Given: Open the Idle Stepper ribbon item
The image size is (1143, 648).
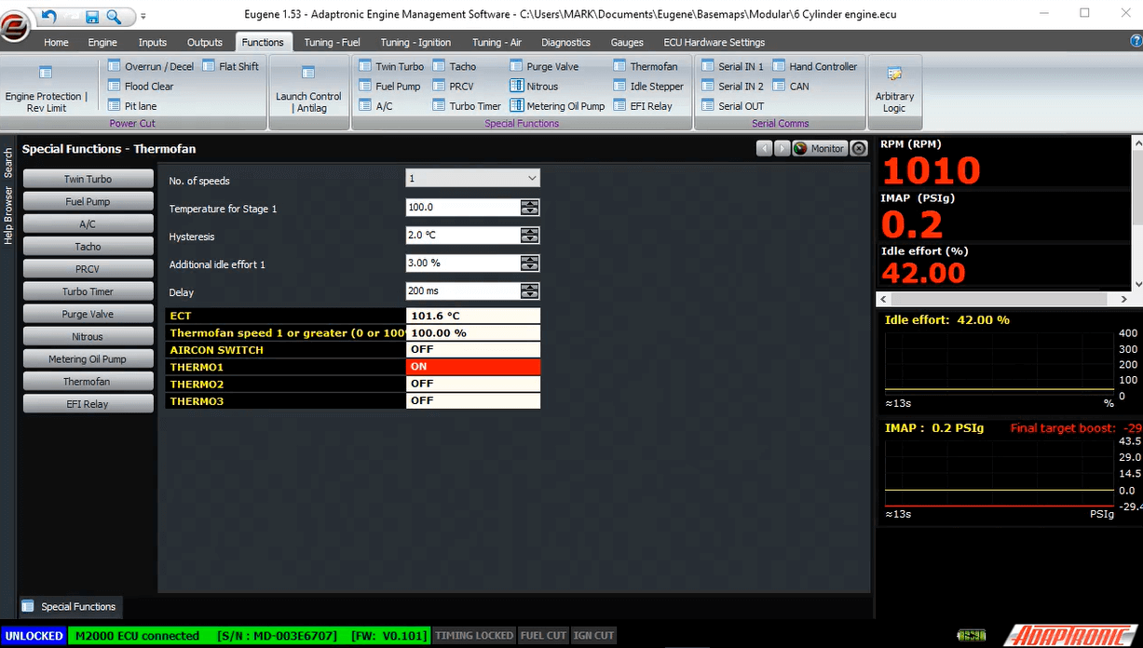Looking at the screenshot, I should tap(648, 86).
